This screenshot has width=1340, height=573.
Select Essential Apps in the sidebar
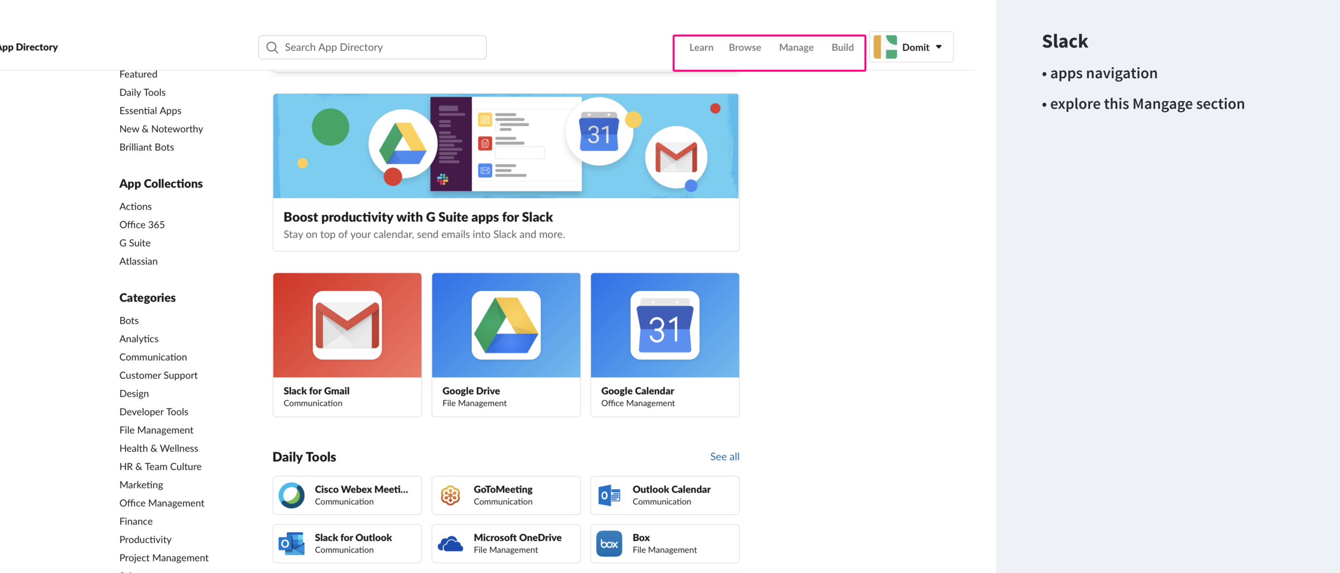[150, 110]
